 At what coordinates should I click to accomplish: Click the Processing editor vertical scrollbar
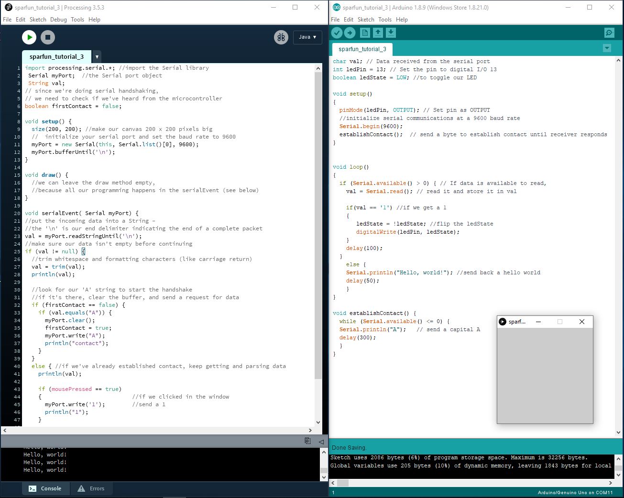point(318,225)
